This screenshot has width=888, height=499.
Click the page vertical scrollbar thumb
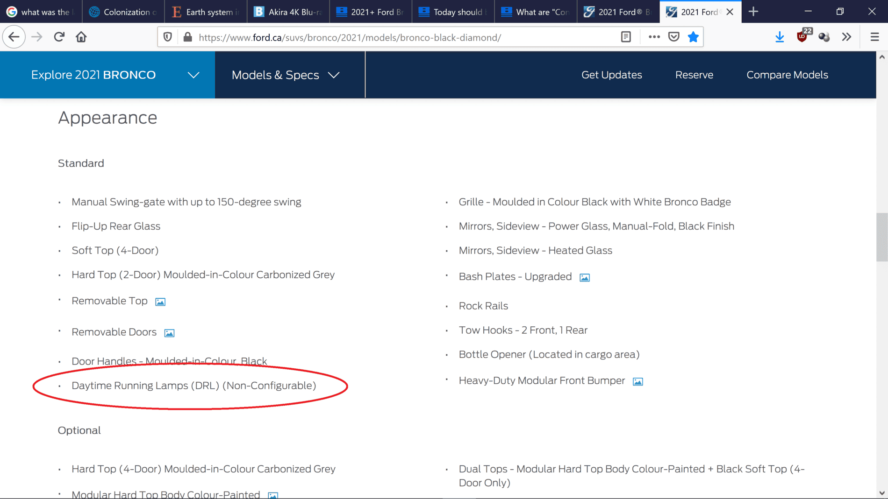(882, 237)
